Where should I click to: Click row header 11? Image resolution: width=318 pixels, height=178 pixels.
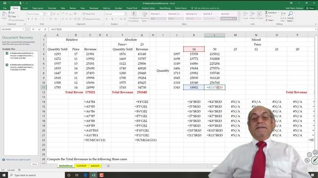click(x=44, y=88)
